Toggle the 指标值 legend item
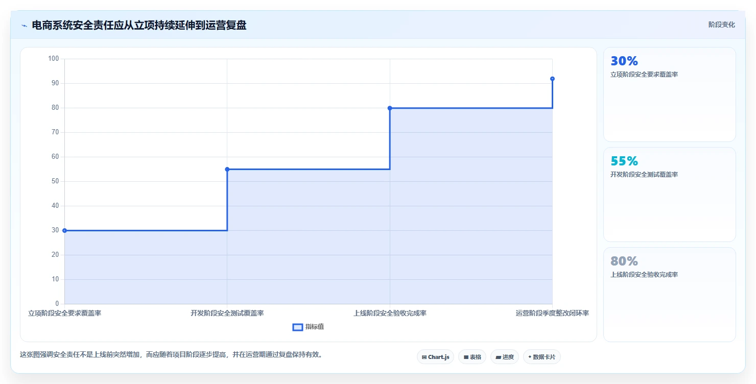Viewport: 756px width, 384px height. pos(308,327)
